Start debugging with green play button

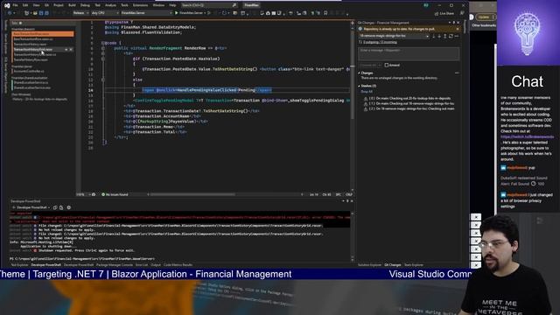point(177,13)
